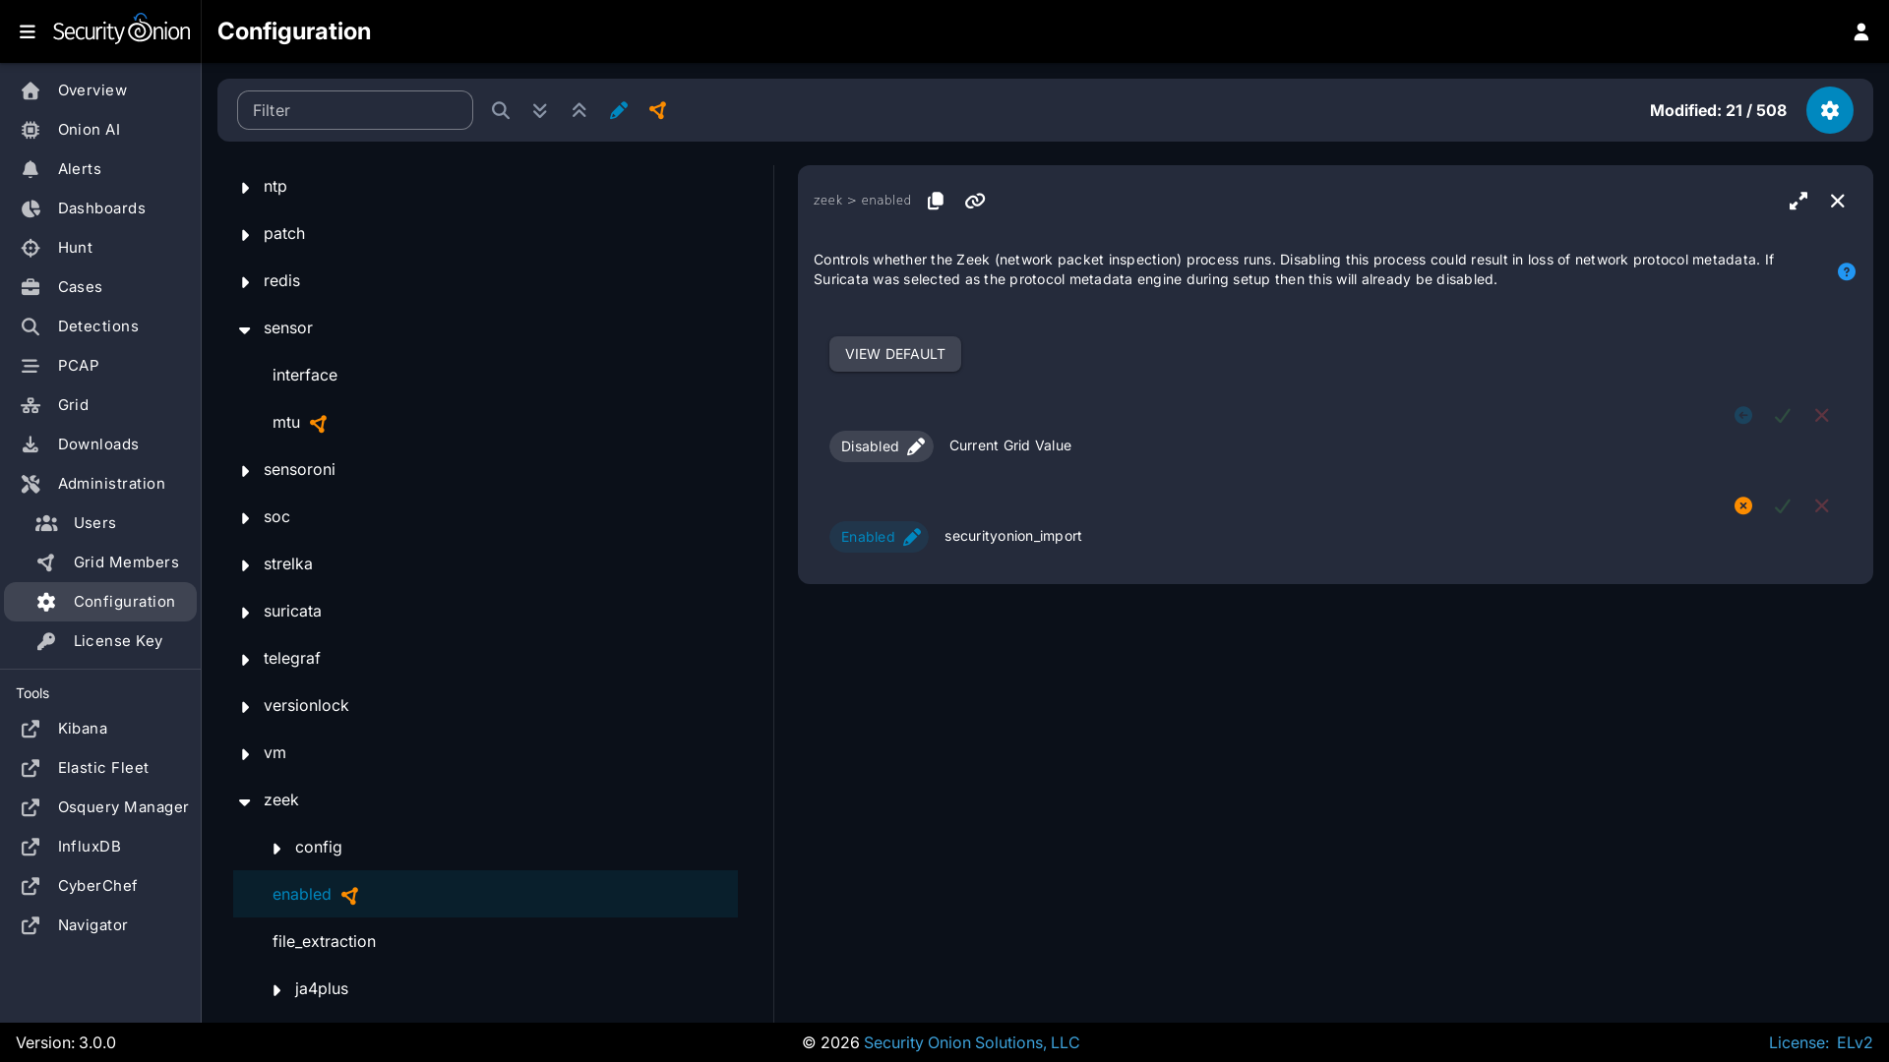The width and height of the screenshot is (1889, 1062).
Task: Click the collapse-all double chevron icon
Action: (x=579, y=110)
